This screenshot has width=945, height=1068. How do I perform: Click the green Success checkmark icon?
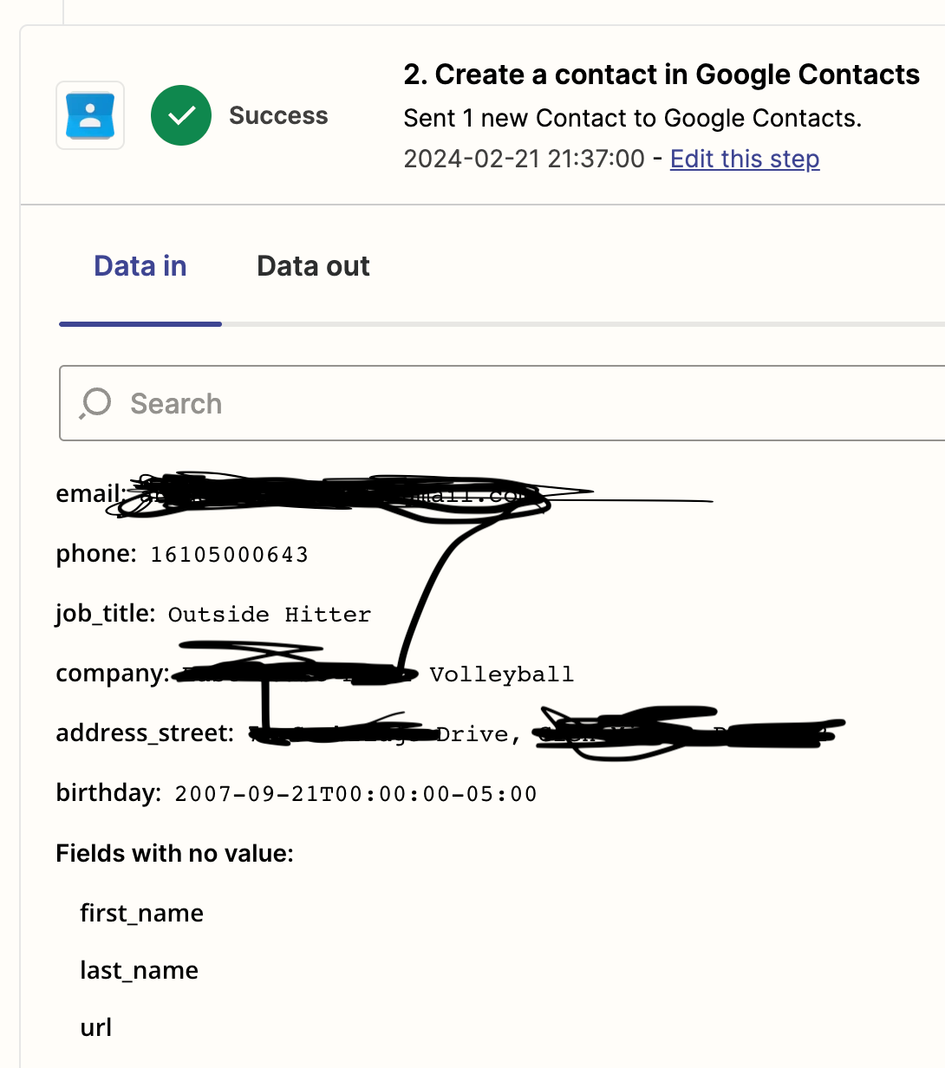[181, 115]
